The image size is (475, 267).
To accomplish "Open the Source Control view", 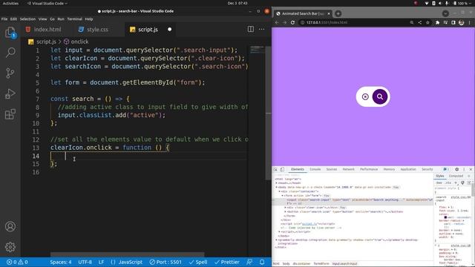I will pyautogui.click(x=10, y=73).
